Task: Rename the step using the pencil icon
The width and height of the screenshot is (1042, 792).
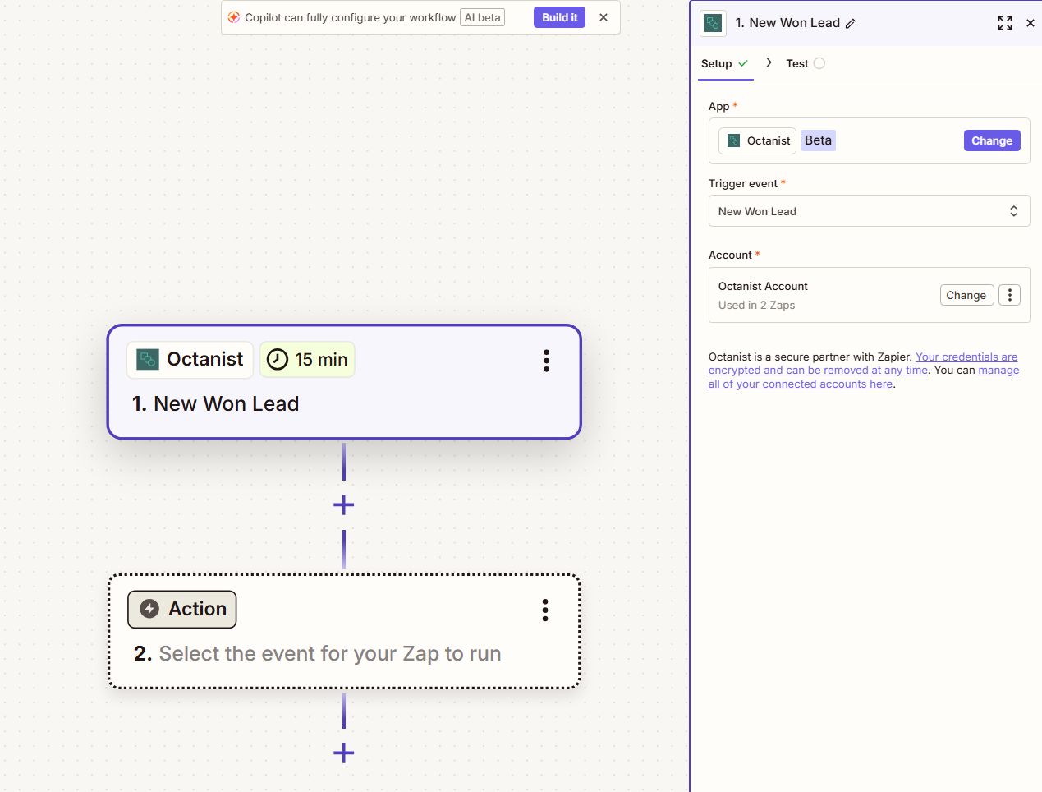Action: (851, 23)
